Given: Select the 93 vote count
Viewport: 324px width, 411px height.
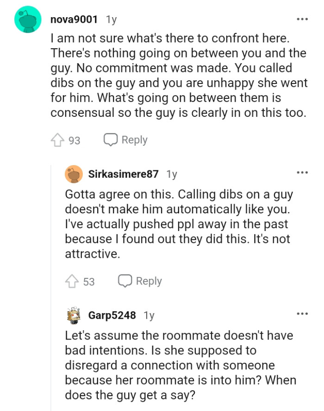Looking at the screenshot, I should pyautogui.click(x=74, y=139).
